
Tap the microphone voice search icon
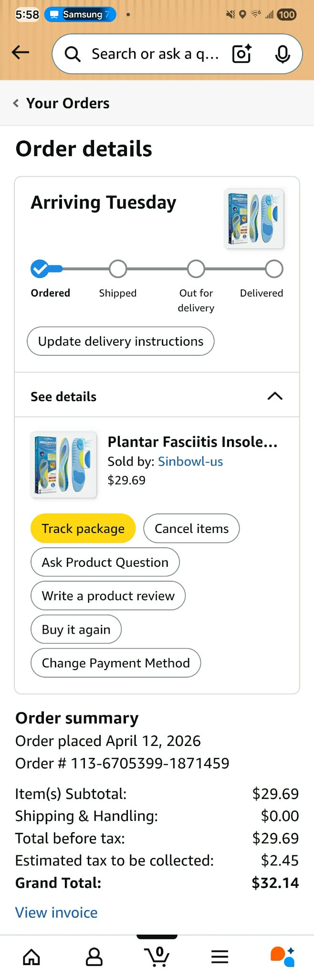pos(283,54)
